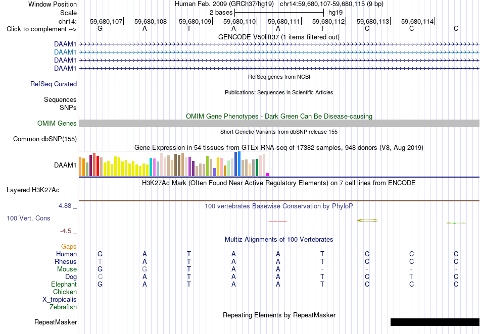This screenshot has width=480, height=334.
Task: Open the Common dbSNP(155) track label
Action: (x=45, y=139)
